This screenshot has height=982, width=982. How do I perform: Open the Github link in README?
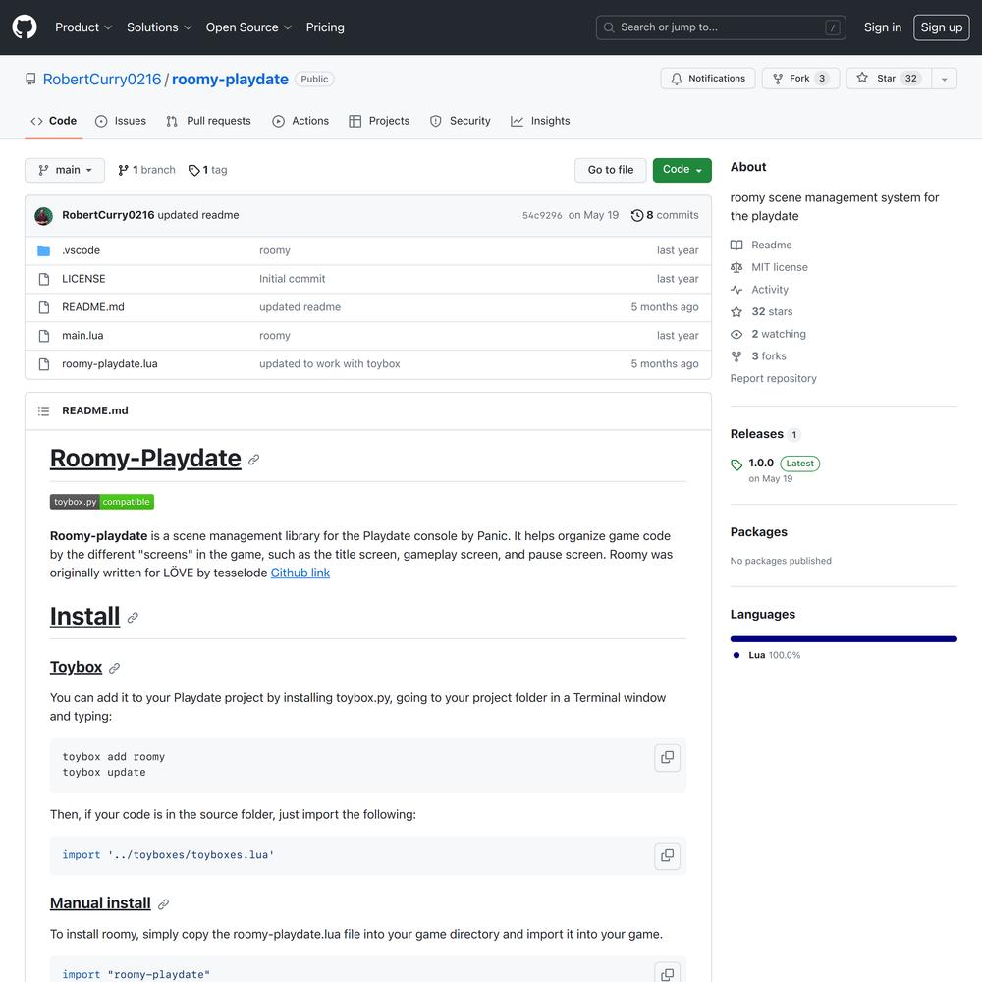point(300,573)
